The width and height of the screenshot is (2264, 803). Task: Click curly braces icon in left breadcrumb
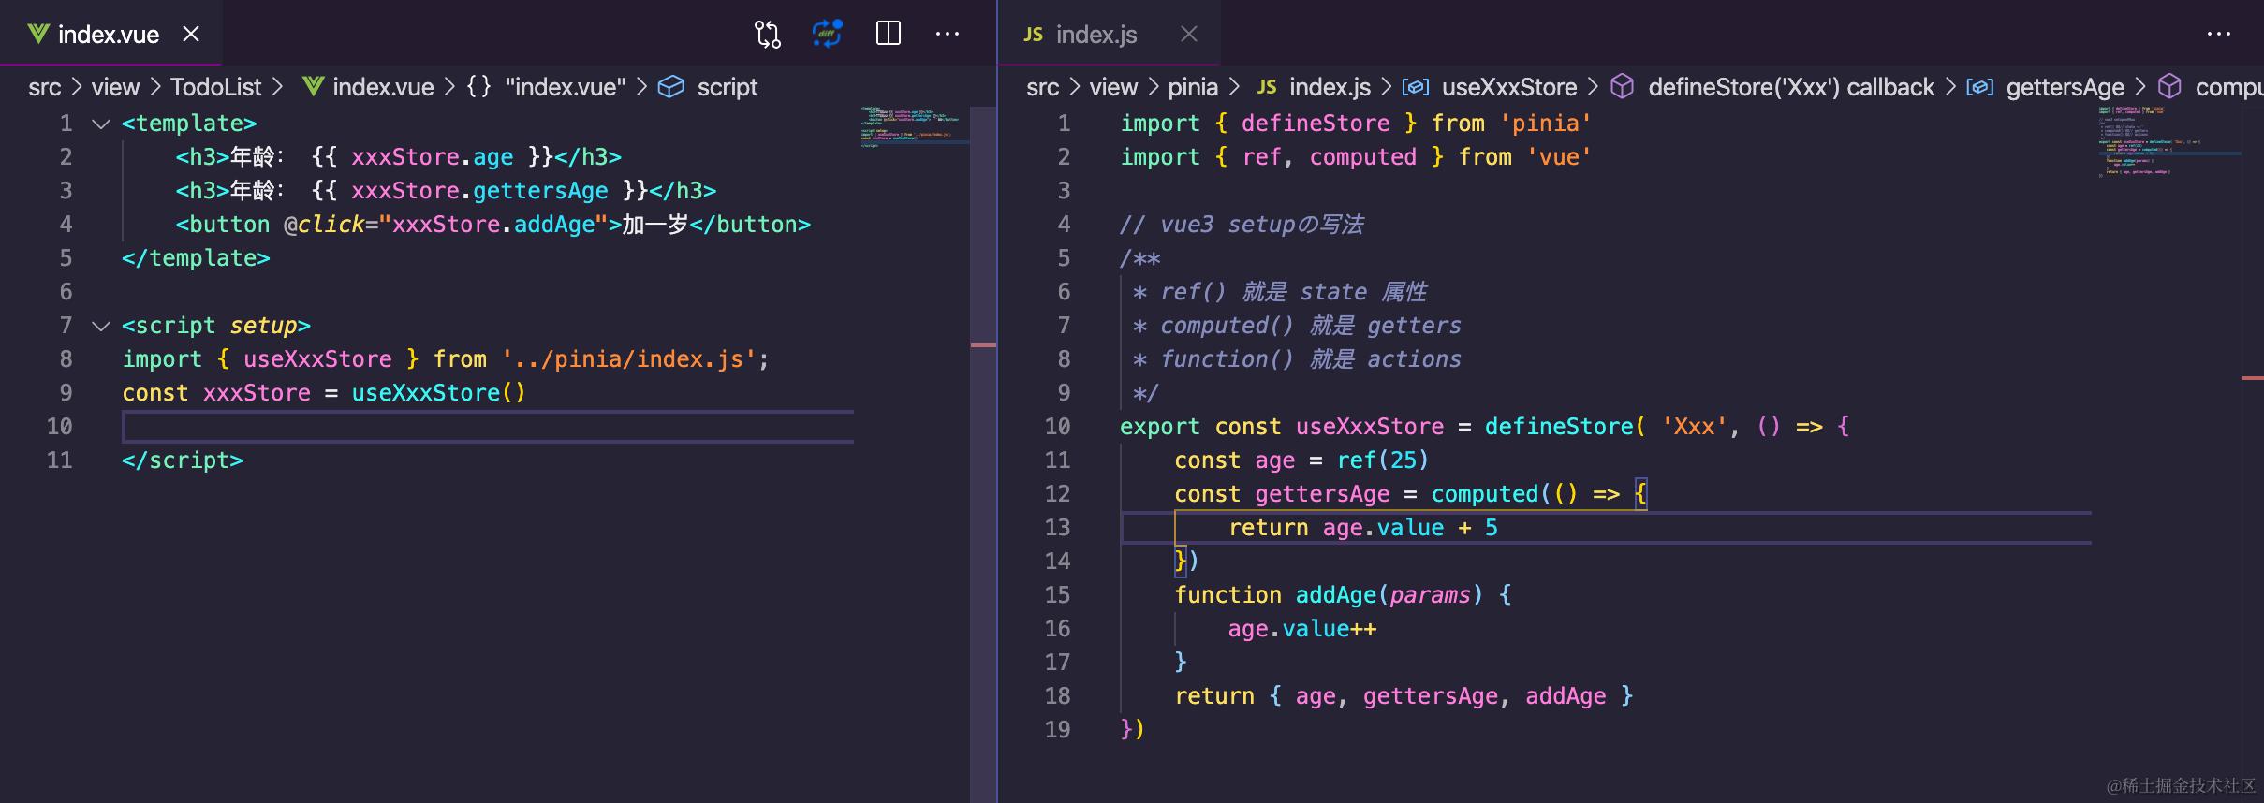[x=478, y=87]
